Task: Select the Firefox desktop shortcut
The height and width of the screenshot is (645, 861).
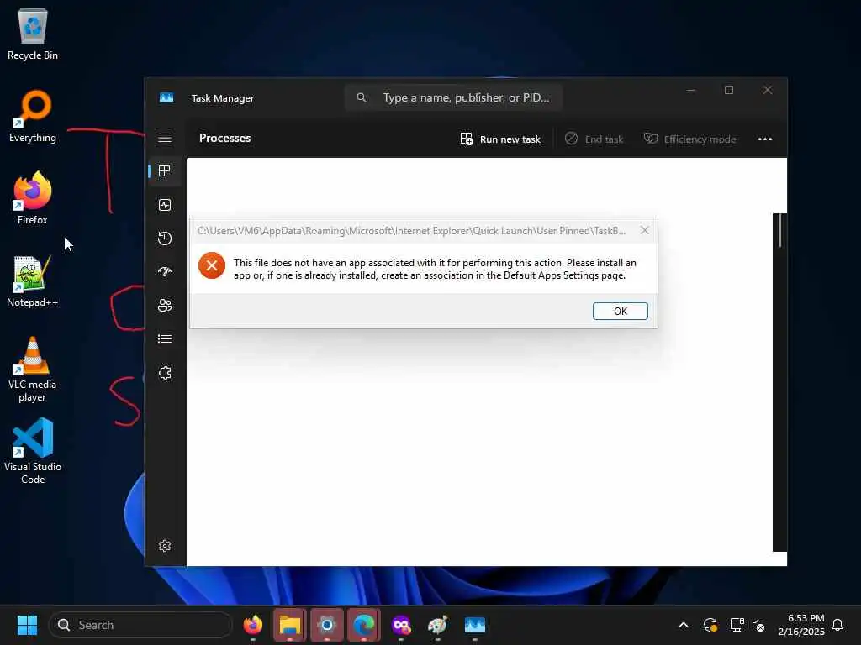Action: pyautogui.click(x=33, y=198)
